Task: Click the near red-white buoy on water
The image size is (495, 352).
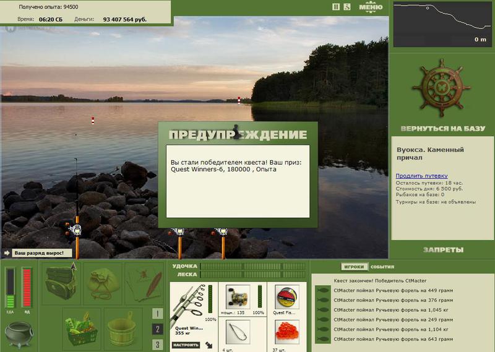Action: [x=93, y=121]
